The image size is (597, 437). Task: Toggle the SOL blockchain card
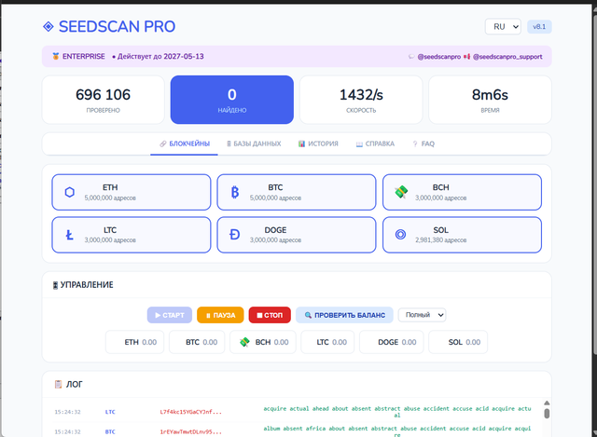pyautogui.click(x=463, y=235)
